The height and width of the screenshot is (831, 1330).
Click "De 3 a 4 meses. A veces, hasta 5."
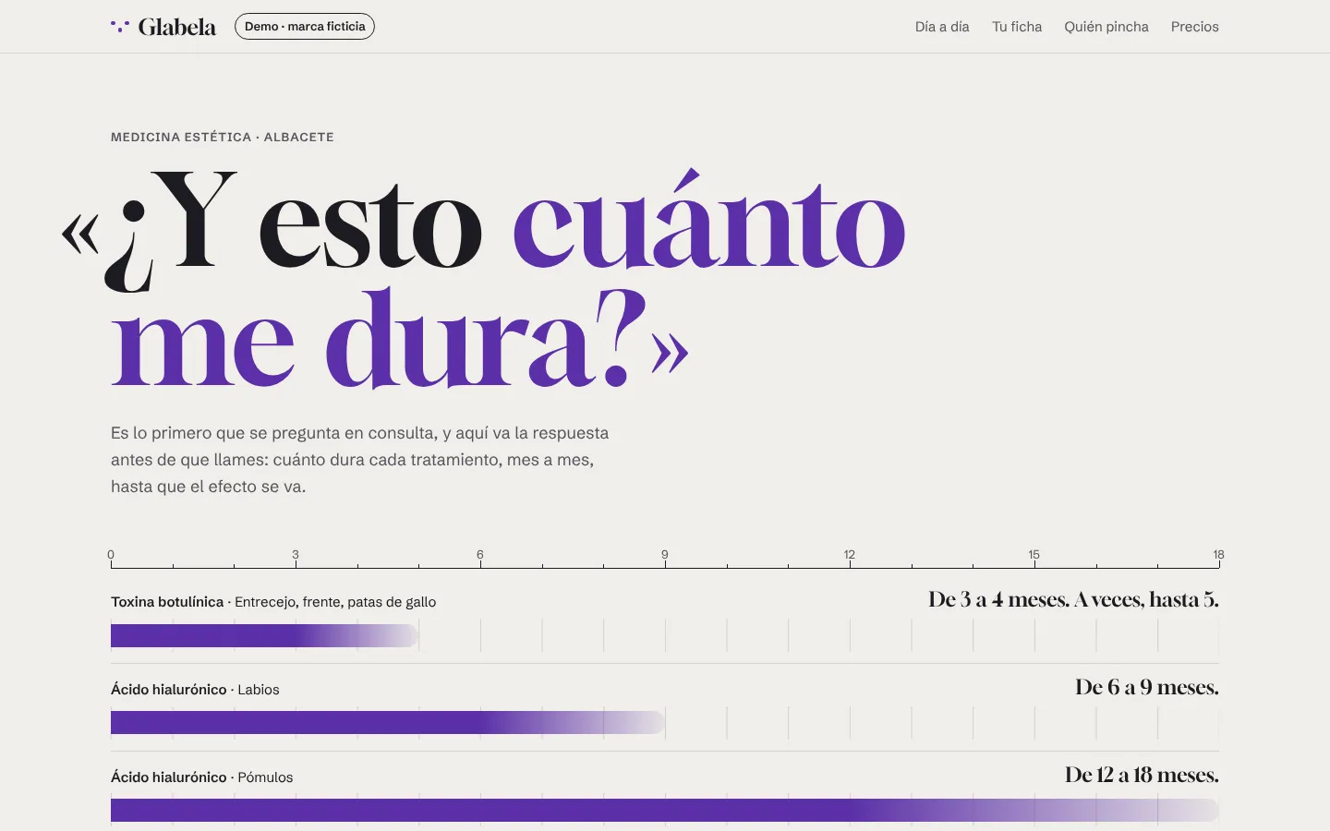tap(1073, 600)
